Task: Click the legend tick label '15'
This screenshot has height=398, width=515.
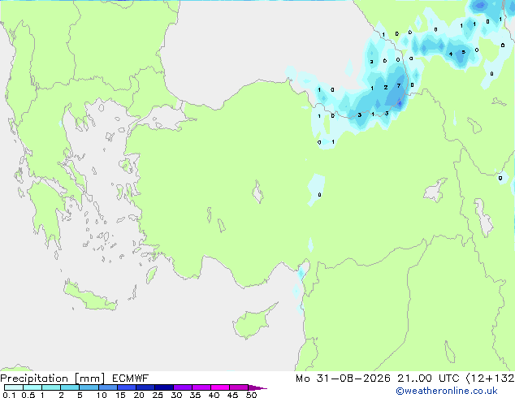Action: point(120,395)
